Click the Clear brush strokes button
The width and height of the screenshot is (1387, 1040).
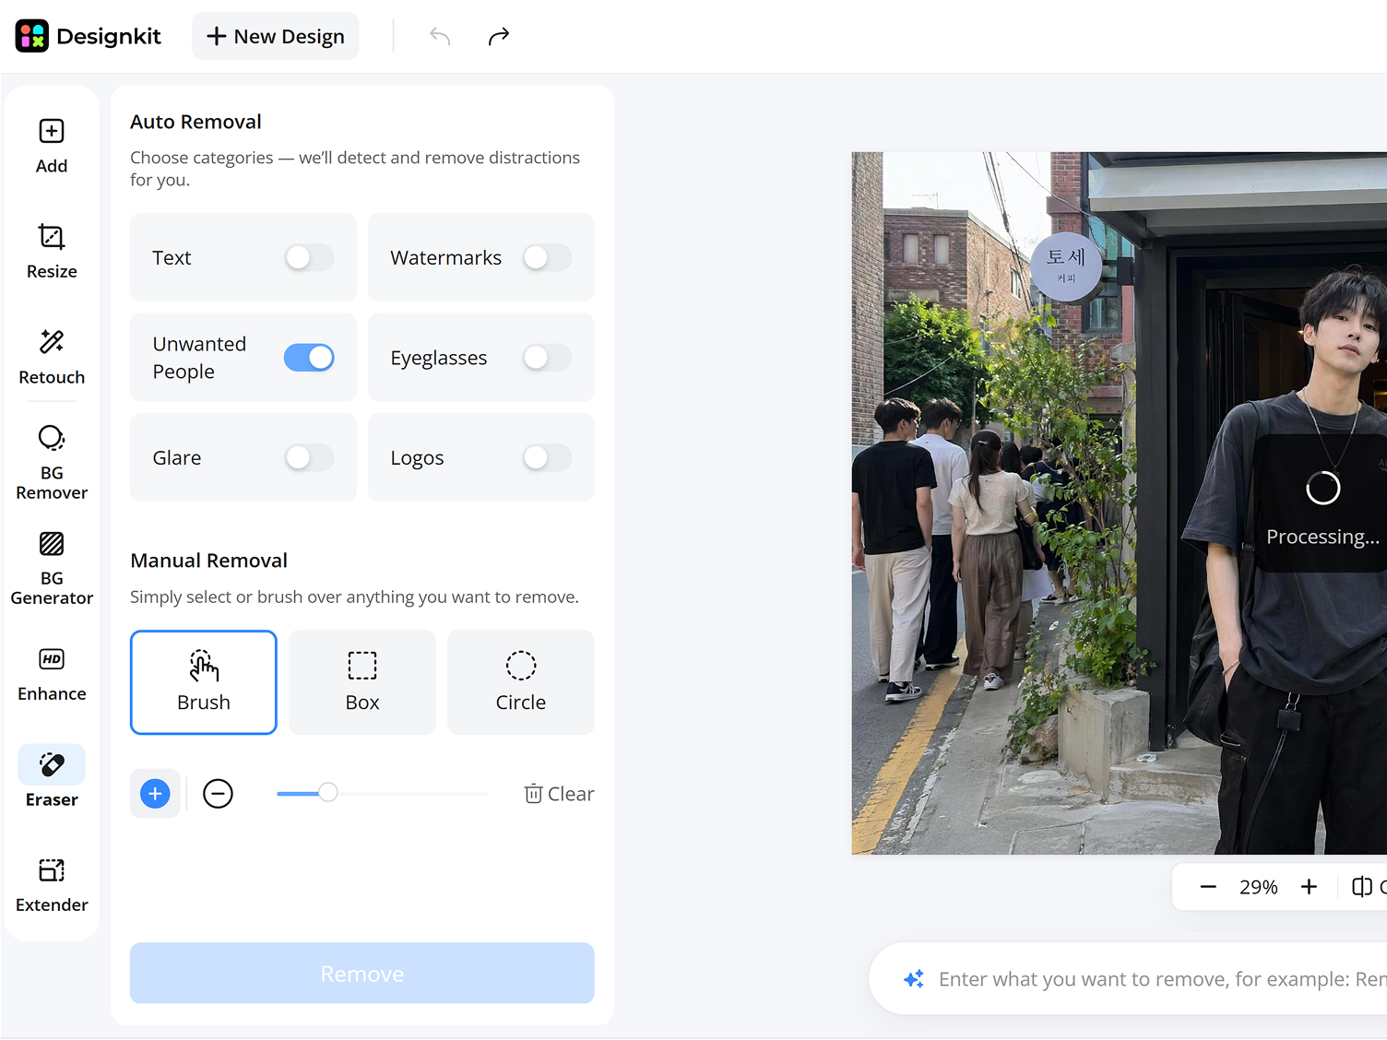coord(559,794)
